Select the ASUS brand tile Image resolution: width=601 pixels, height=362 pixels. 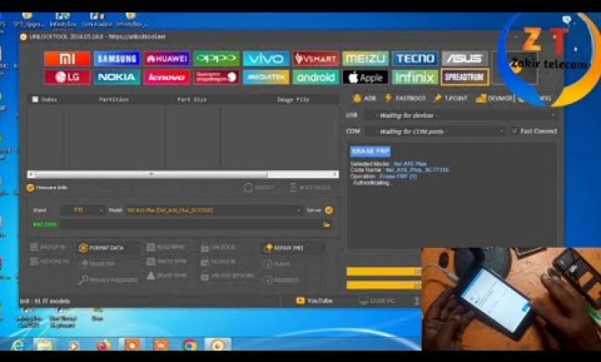465,59
